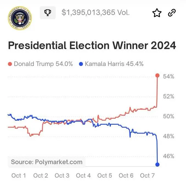Click the 50% y-axis label
Viewport: 186px width, 187px height.
coord(168,116)
